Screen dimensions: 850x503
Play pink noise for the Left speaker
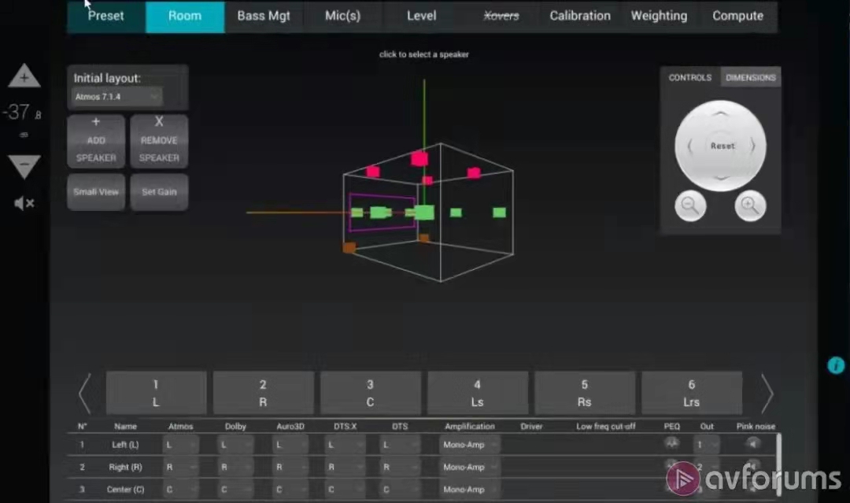[754, 444]
